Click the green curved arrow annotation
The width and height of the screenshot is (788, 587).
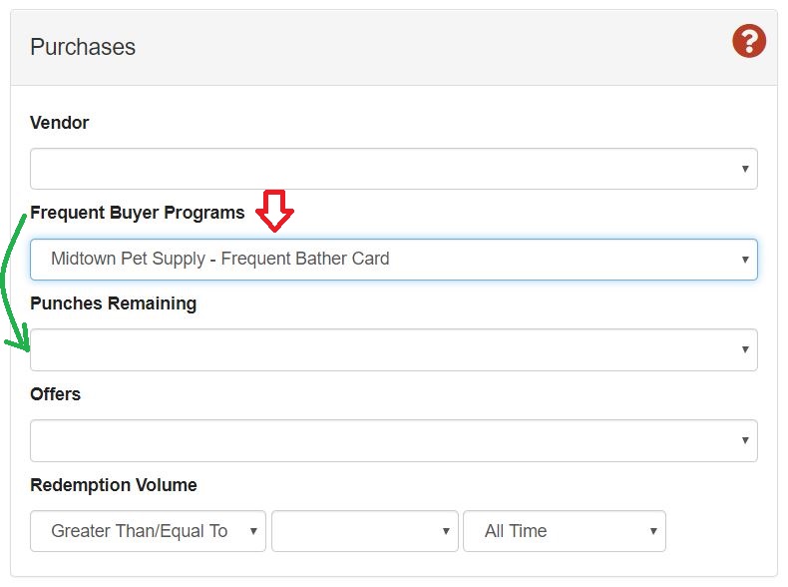pos(12,290)
